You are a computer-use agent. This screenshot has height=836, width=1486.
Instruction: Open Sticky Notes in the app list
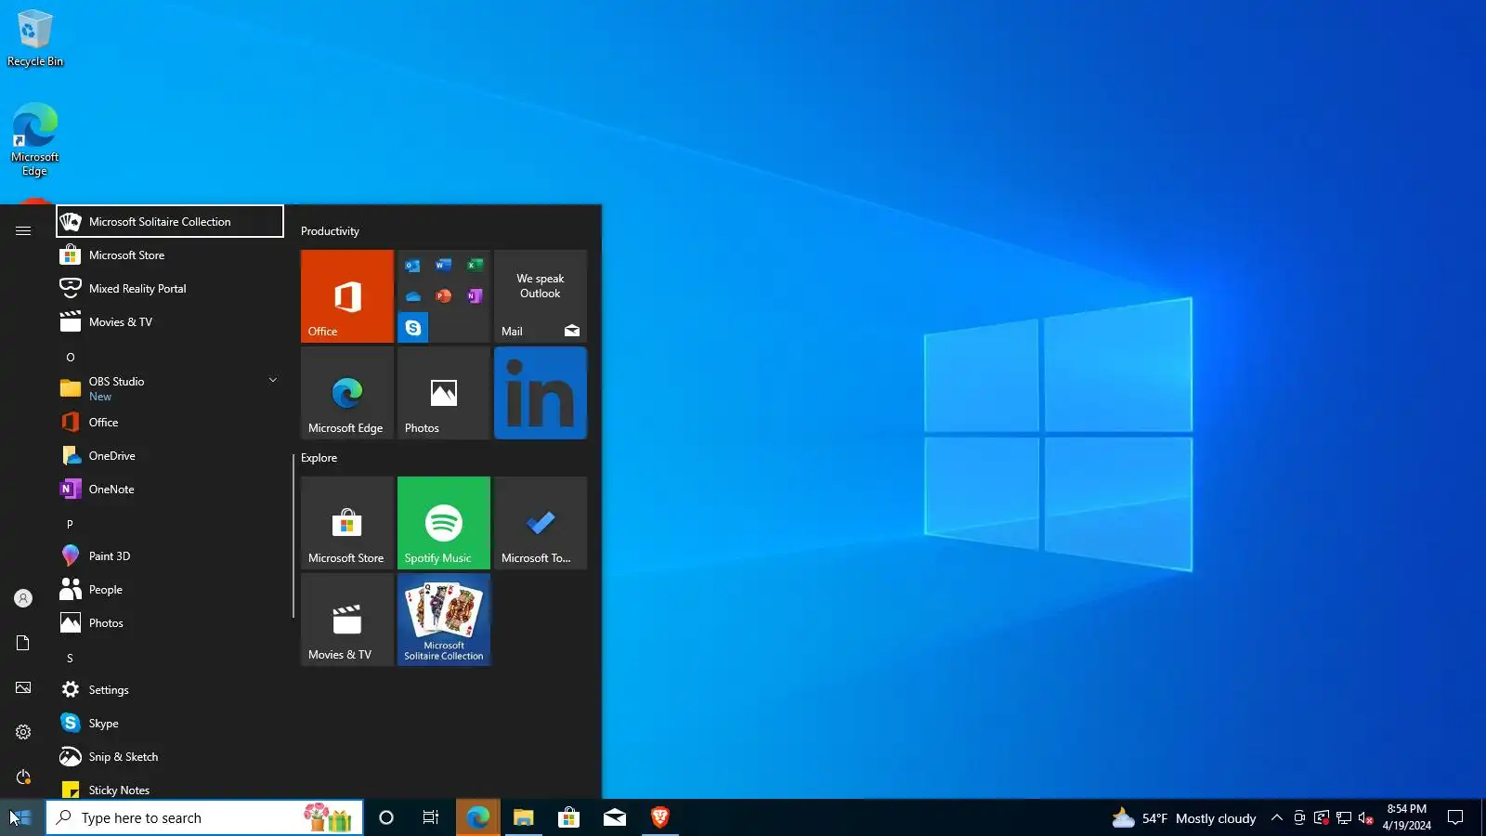[170, 789]
